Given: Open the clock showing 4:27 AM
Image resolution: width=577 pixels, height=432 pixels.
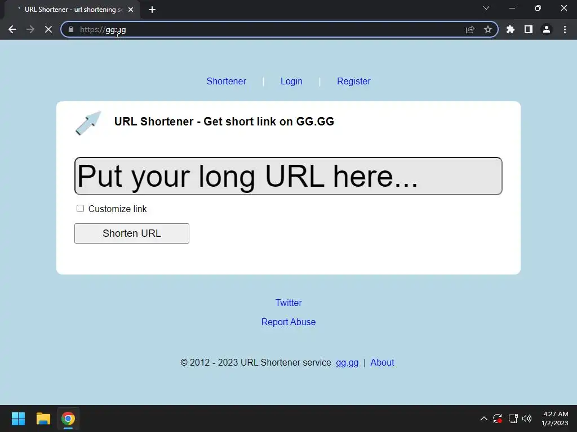Looking at the screenshot, I should pos(555,418).
